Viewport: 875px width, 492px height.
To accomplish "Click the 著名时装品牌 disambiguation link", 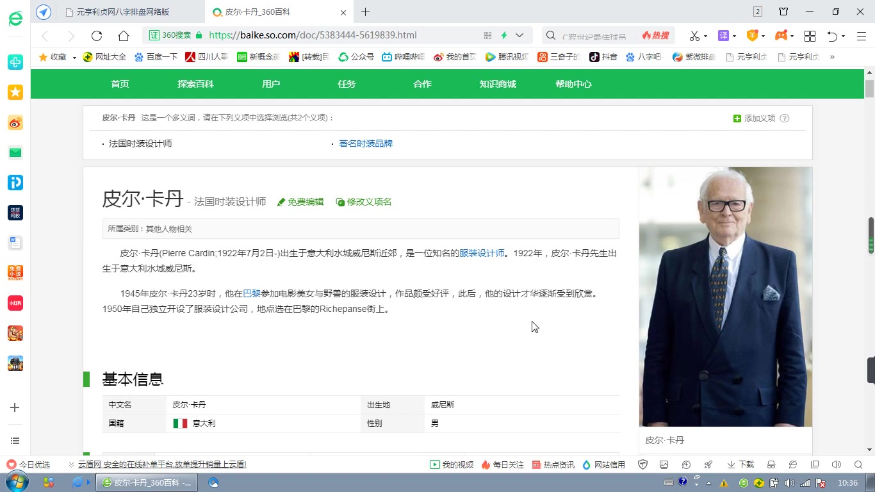I will point(366,143).
